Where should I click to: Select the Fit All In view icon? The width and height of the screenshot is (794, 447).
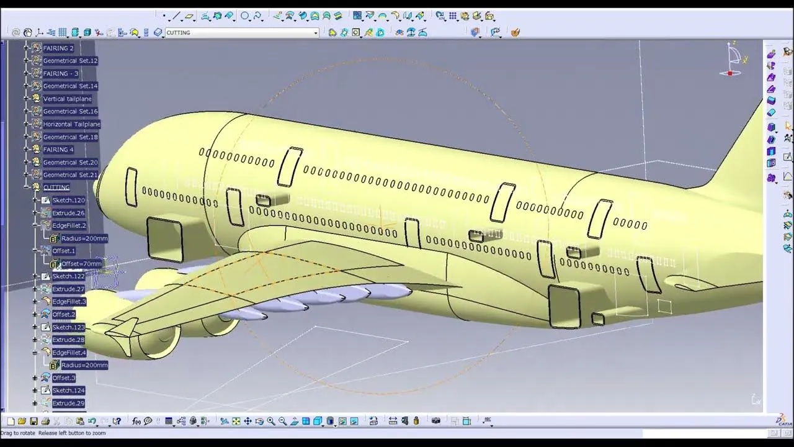click(x=236, y=421)
